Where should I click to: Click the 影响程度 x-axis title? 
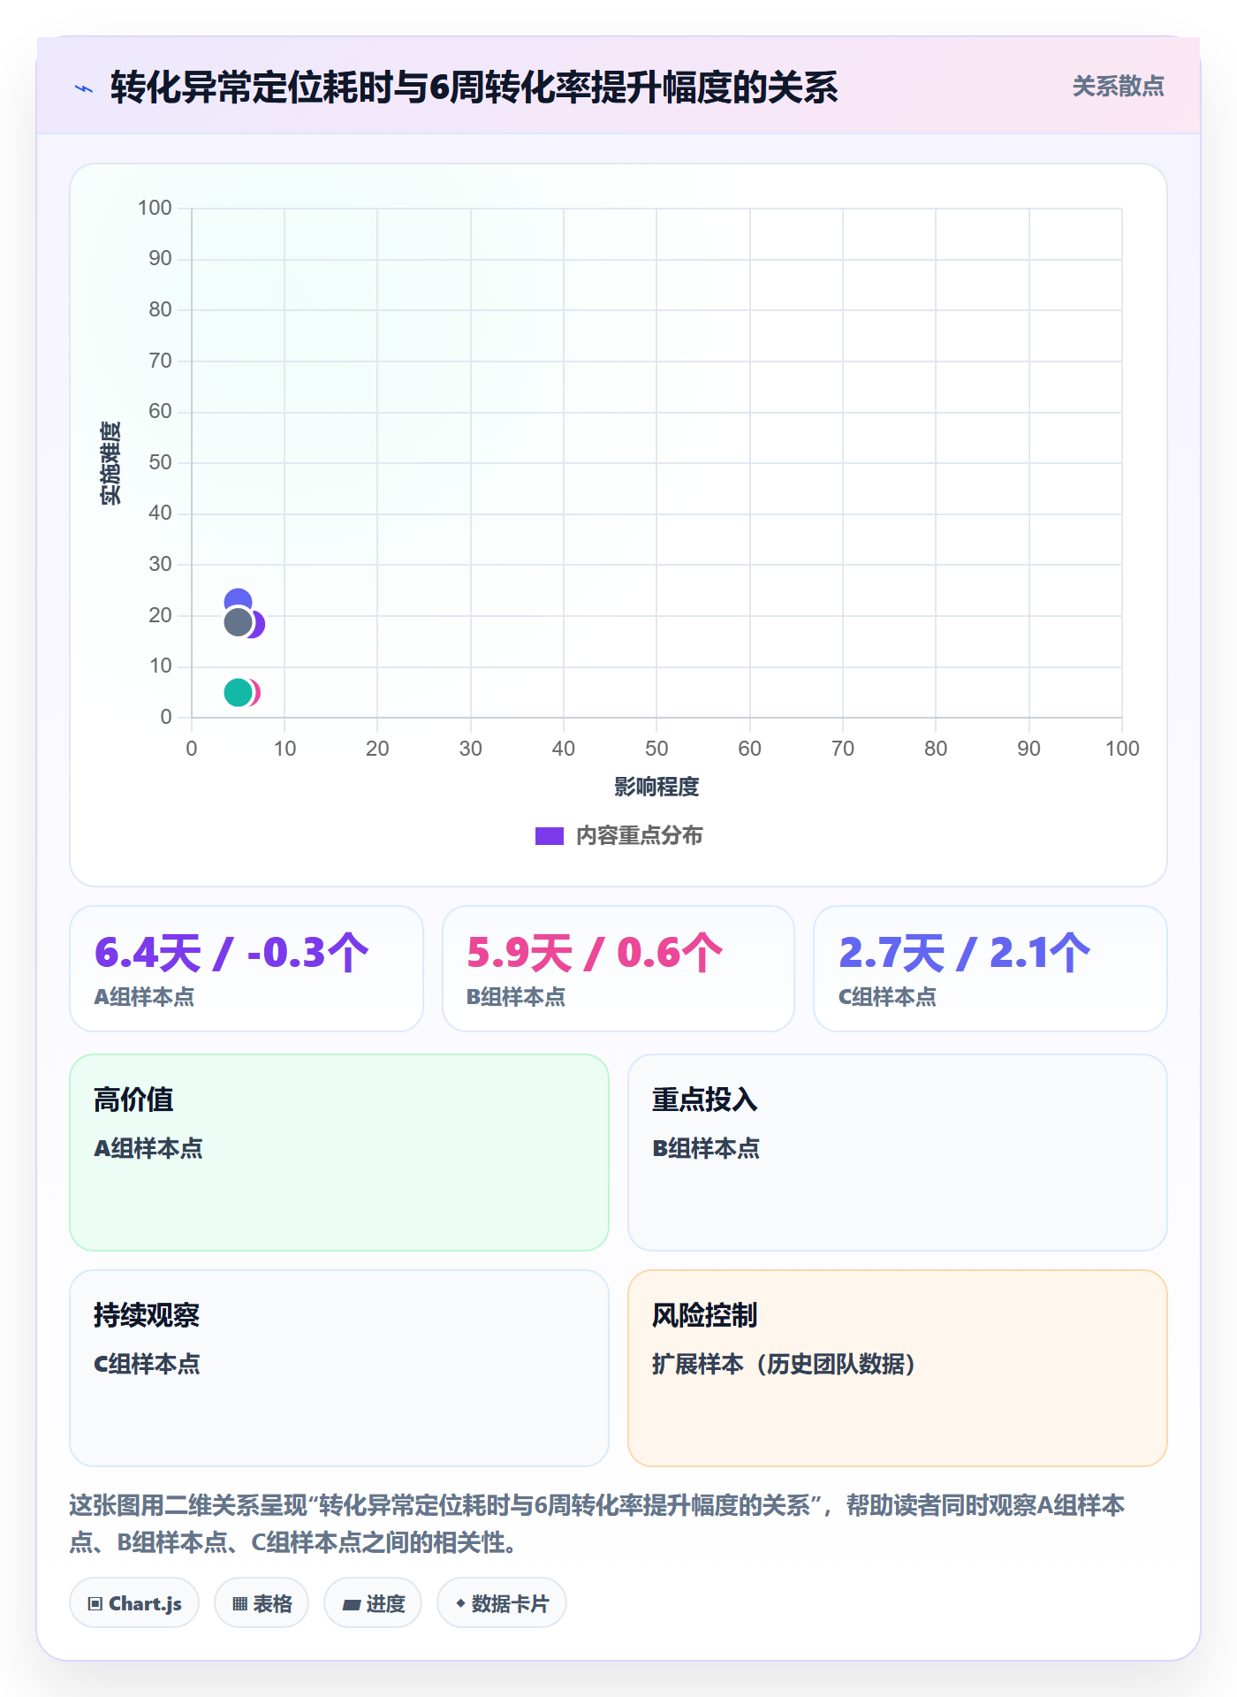(656, 787)
